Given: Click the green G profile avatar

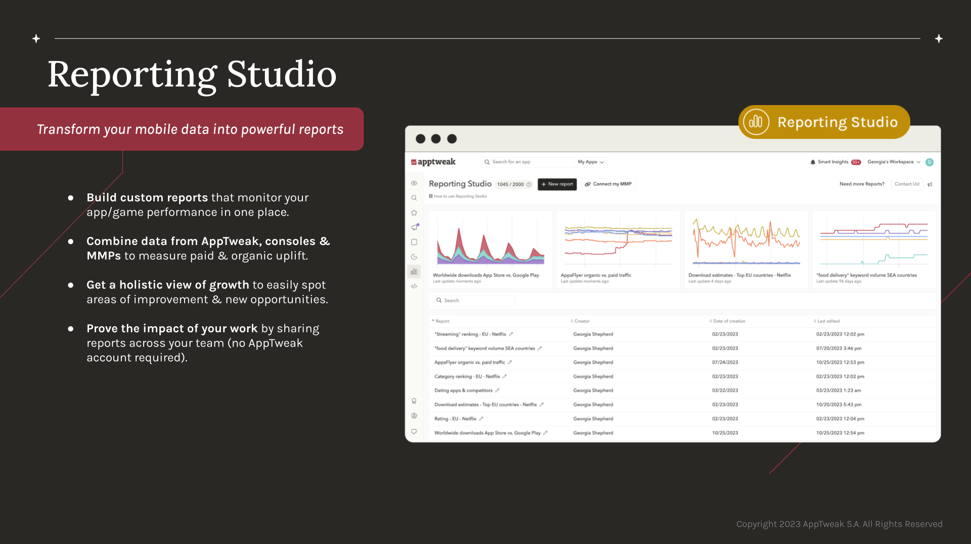Looking at the screenshot, I should point(930,162).
